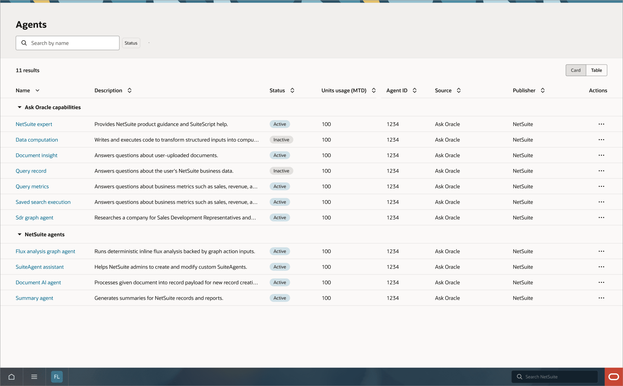Open actions menu for Query record row

(x=601, y=171)
